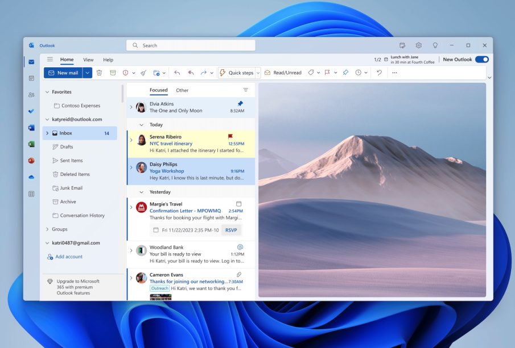Open the New mail dropdown arrow
This screenshot has width=515, height=348.
(x=88, y=73)
